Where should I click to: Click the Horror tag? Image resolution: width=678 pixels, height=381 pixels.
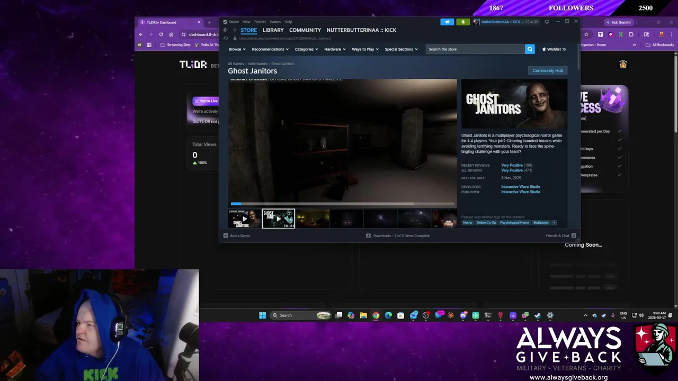click(x=468, y=223)
